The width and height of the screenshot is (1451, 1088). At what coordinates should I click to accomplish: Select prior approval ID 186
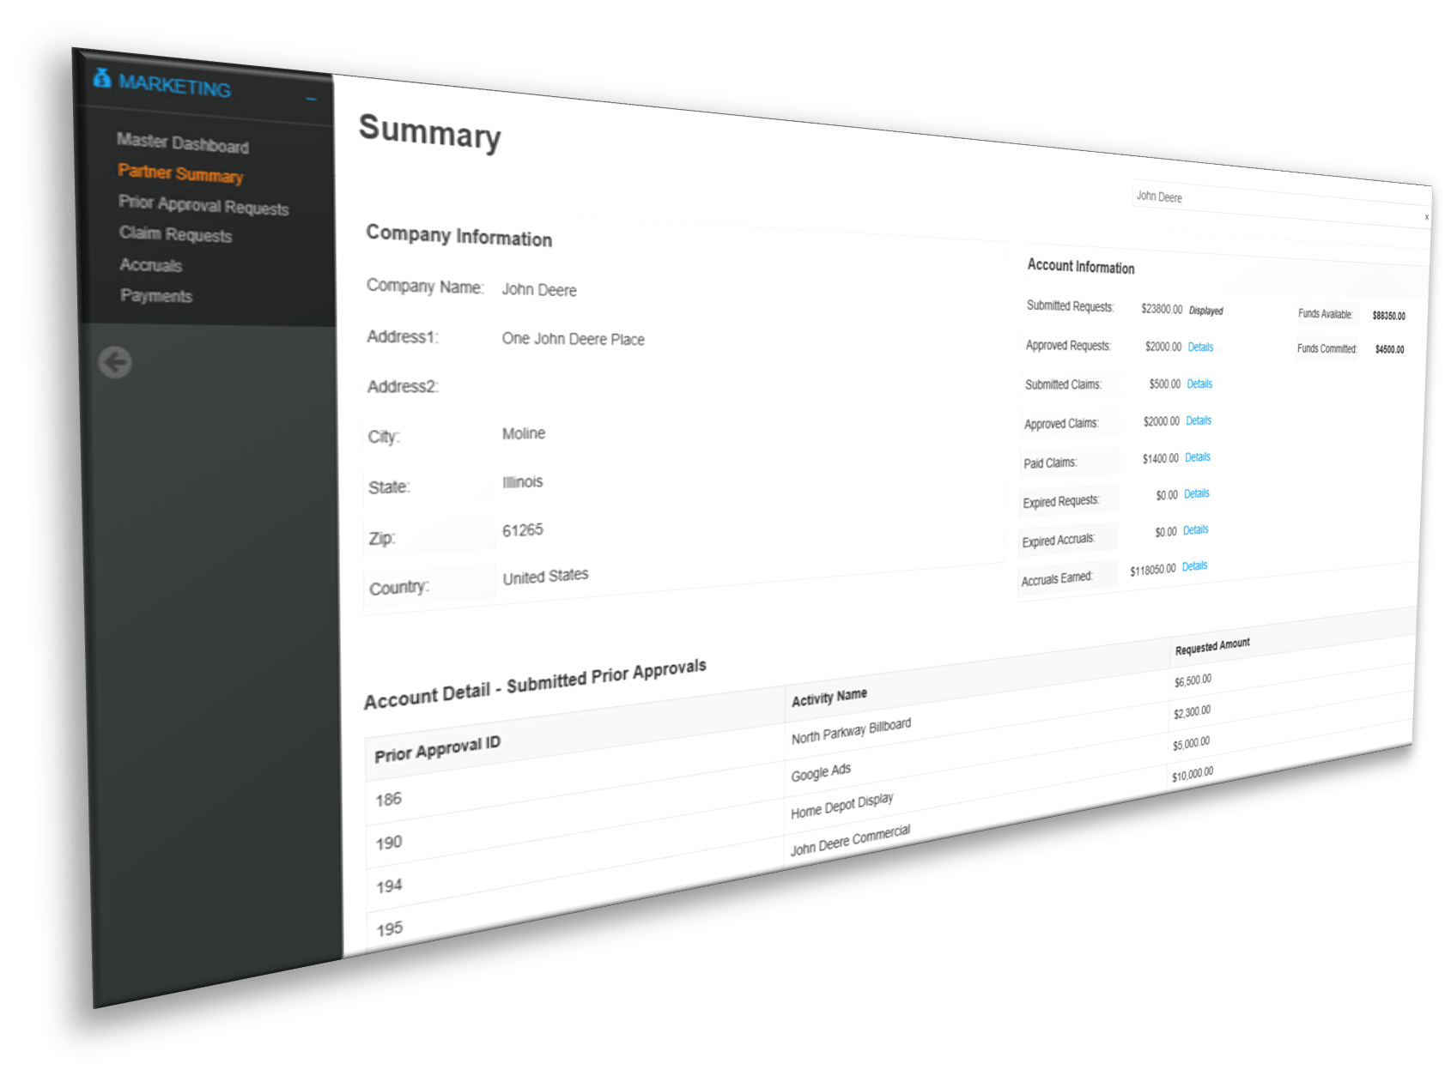point(388,800)
